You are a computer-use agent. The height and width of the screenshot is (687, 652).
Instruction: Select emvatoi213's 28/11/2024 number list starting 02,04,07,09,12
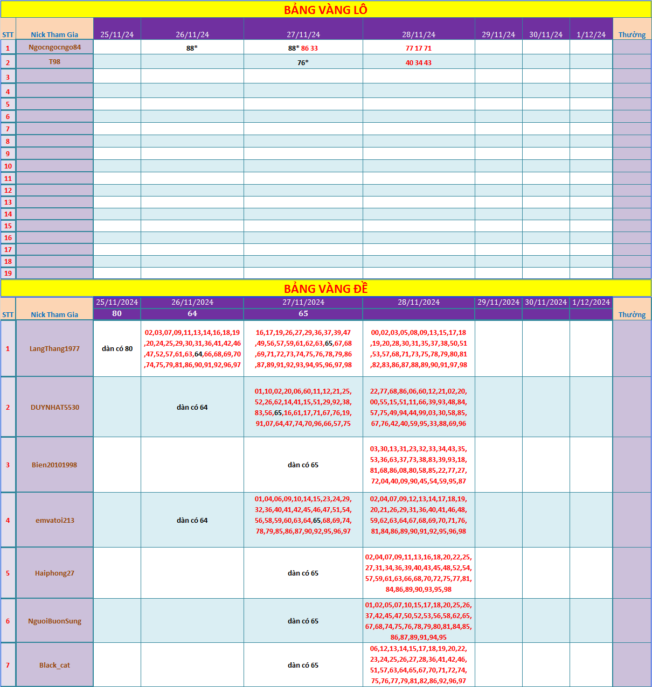(x=419, y=520)
